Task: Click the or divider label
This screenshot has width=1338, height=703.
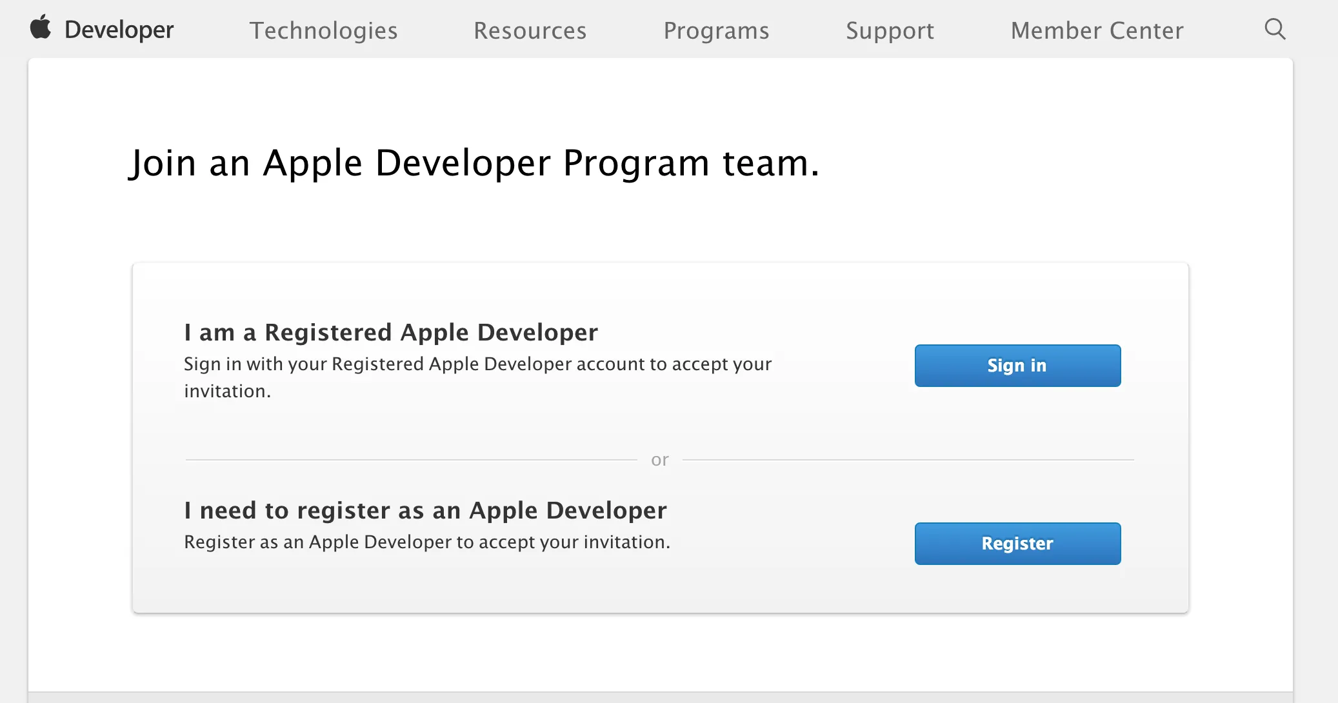Action: pos(659,460)
